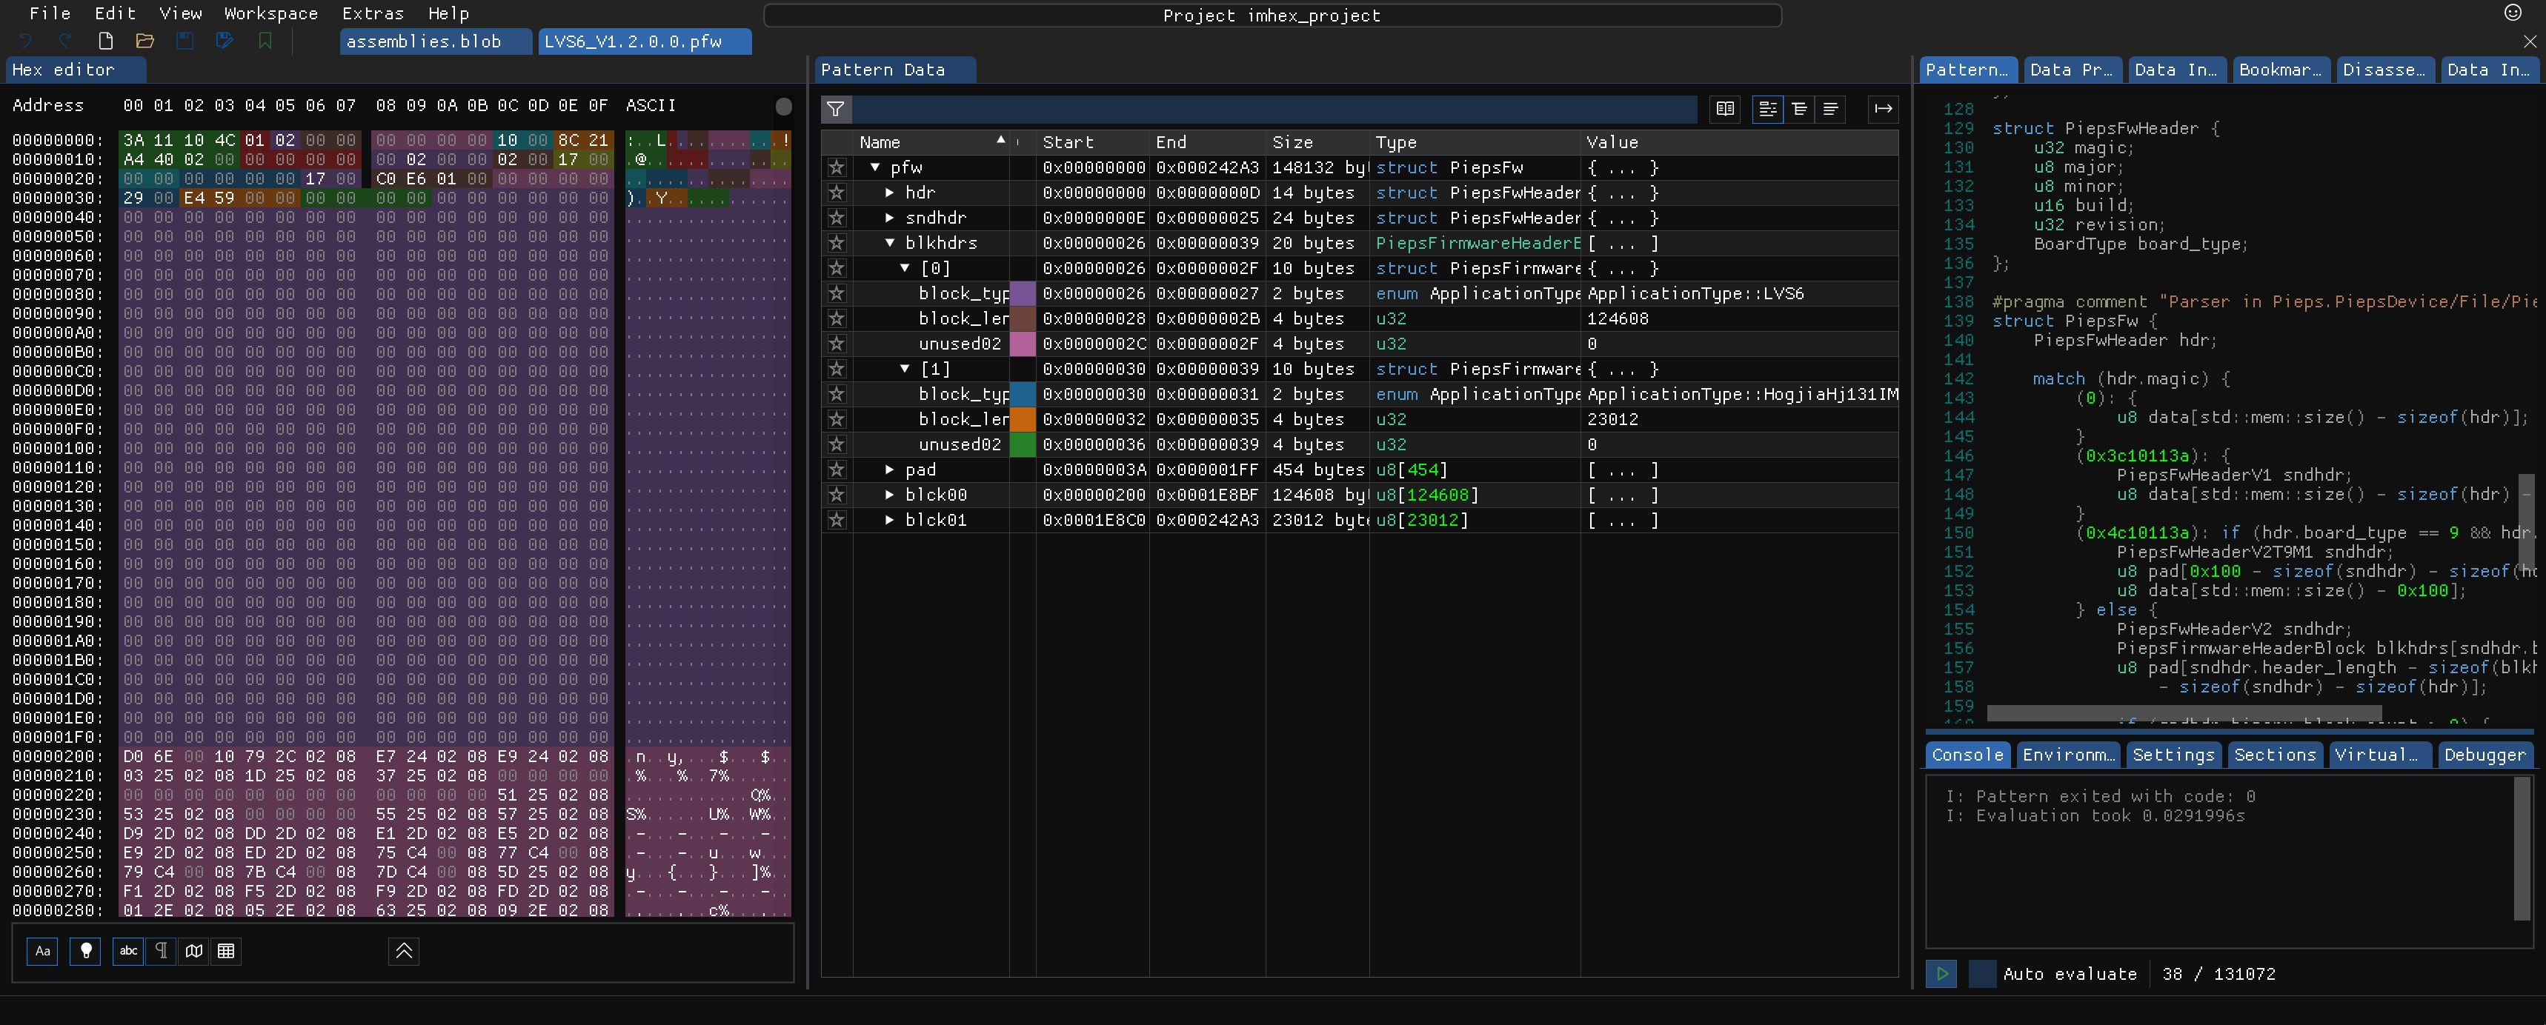This screenshot has width=2546, height=1025.
Task: Open the Workspace menu
Action: [x=270, y=14]
